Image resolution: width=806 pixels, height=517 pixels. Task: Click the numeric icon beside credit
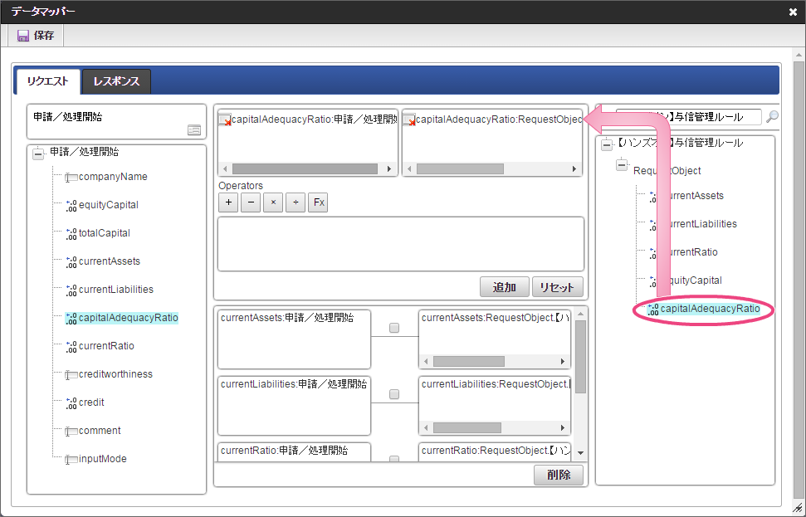click(x=71, y=403)
